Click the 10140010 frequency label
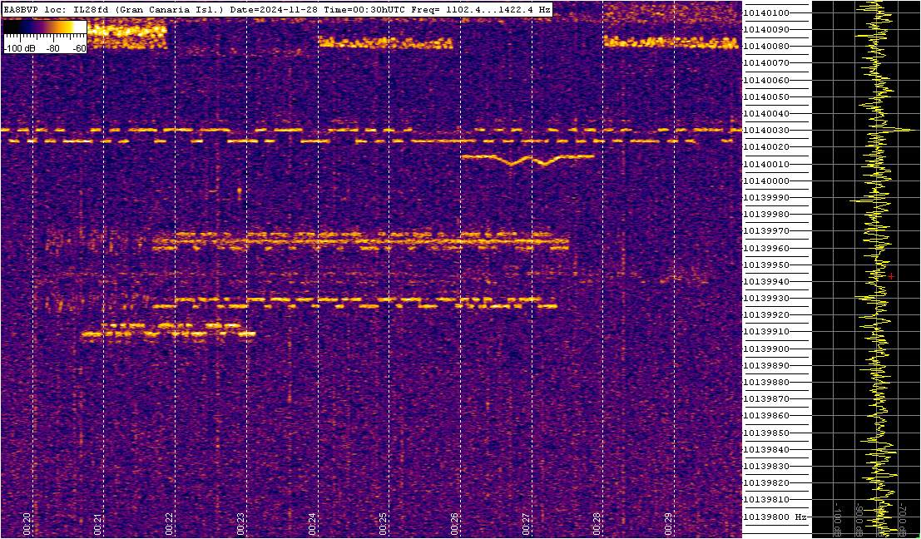Viewport: 921px width, 539px height. (x=766, y=164)
